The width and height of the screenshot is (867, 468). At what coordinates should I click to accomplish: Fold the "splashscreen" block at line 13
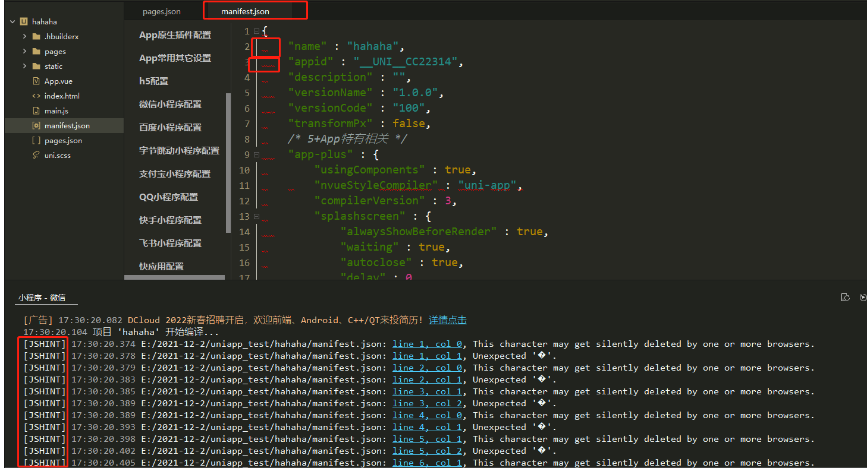tap(256, 216)
